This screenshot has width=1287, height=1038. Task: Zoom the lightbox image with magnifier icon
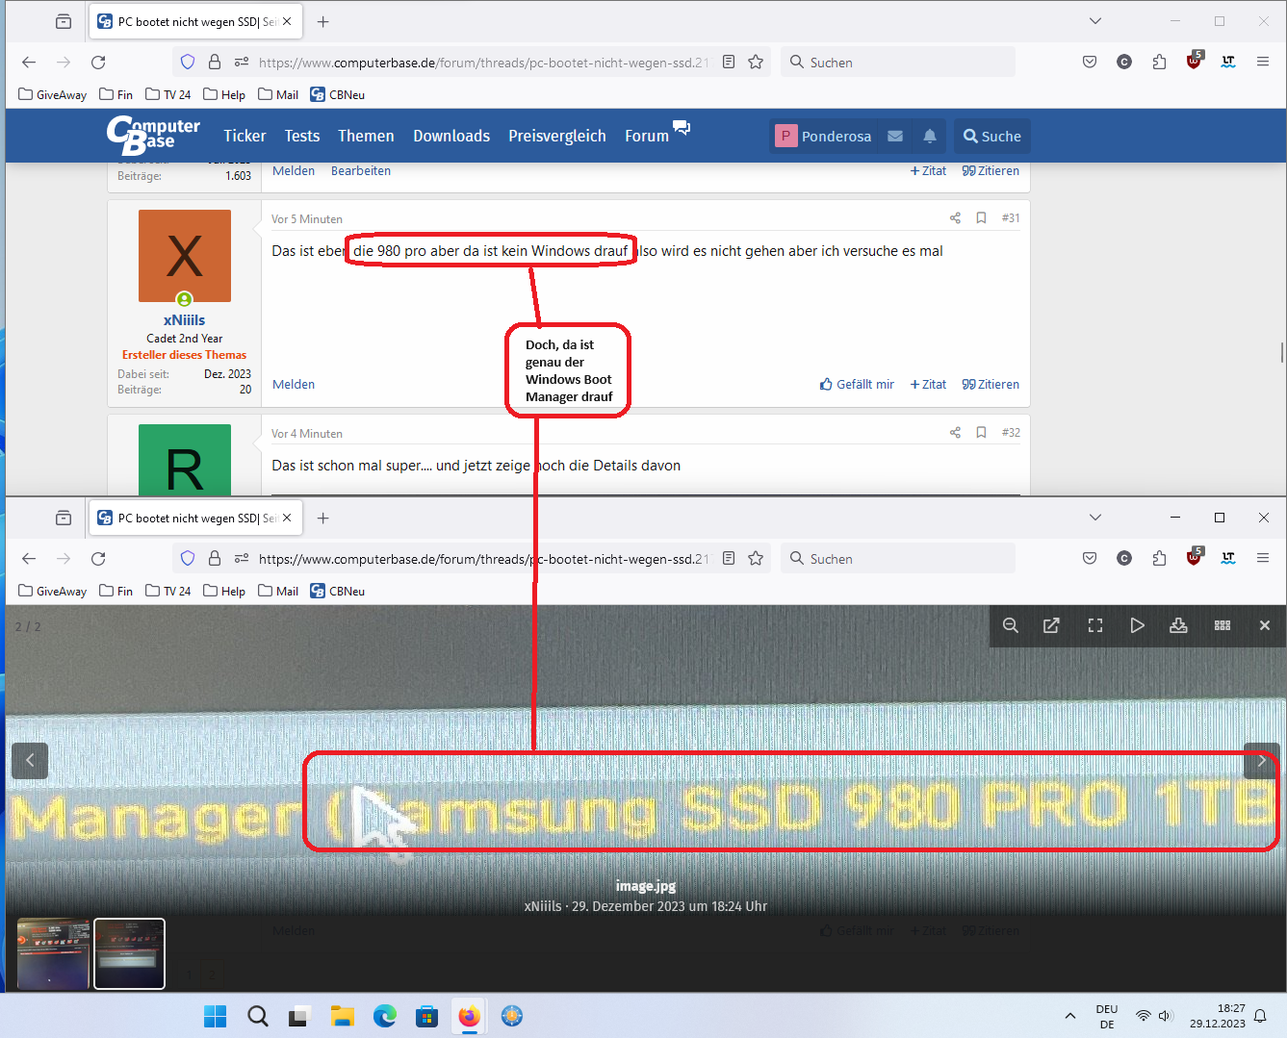(1011, 625)
